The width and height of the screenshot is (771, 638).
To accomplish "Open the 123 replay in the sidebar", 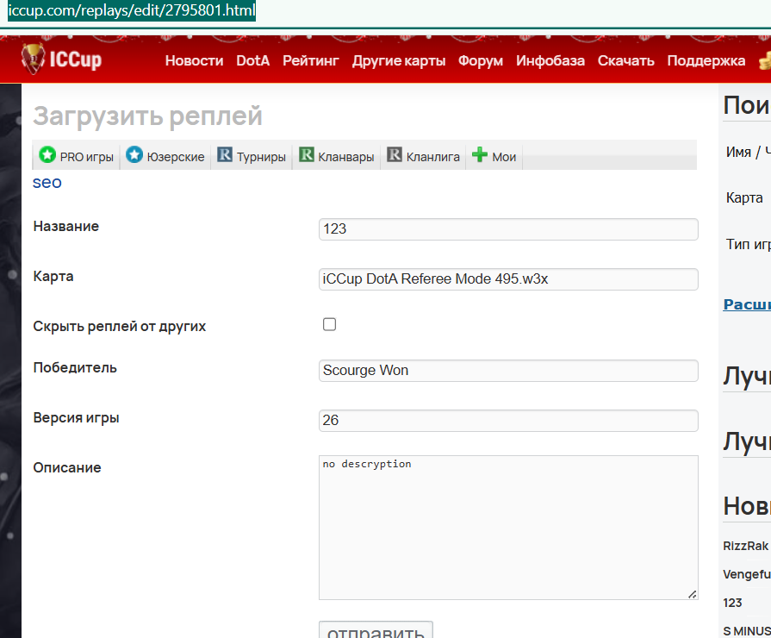I will point(732,603).
